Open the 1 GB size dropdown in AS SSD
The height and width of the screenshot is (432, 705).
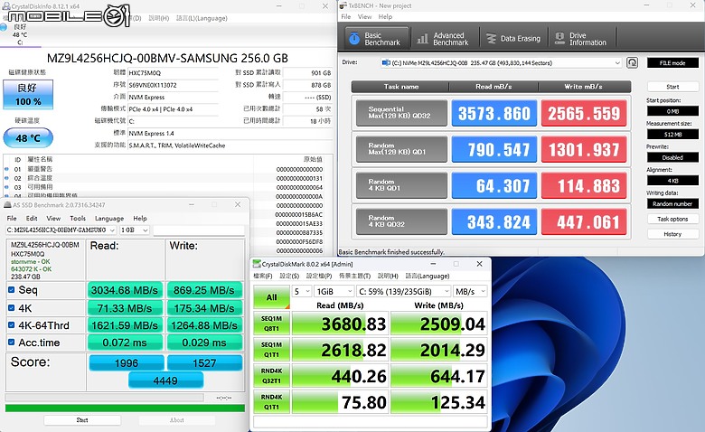click(135, 230)
